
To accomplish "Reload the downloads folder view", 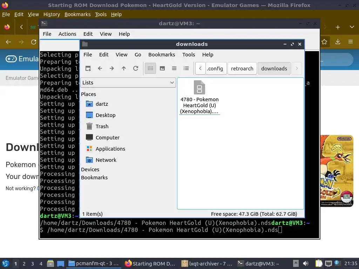I will coord(136,68).
